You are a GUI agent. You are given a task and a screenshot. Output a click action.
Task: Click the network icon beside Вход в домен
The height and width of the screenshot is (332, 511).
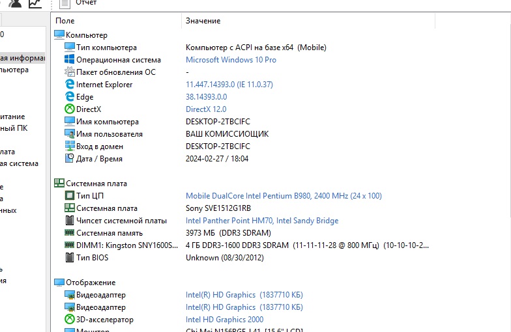pyautogui.click(x=69, y=146)
